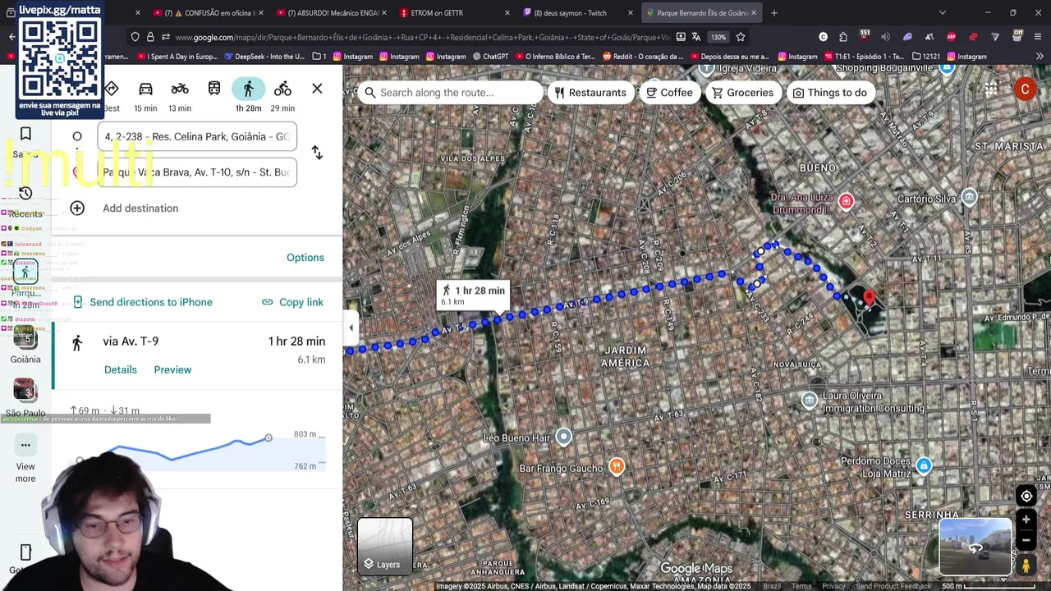1051x591 pixels.
Task: Open the ChatGPT bookmark
Action: [490, 57]
